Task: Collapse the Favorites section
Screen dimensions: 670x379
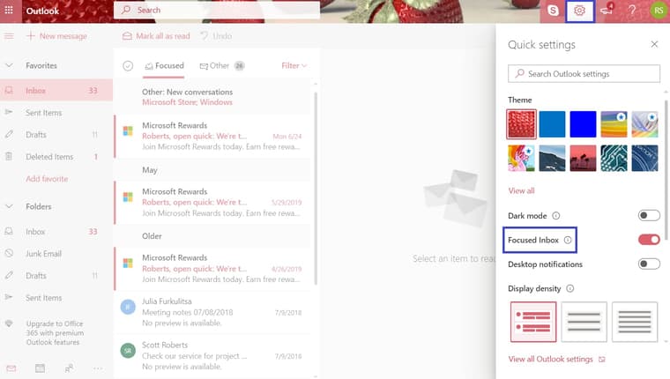Action: [x=9, y=65]
